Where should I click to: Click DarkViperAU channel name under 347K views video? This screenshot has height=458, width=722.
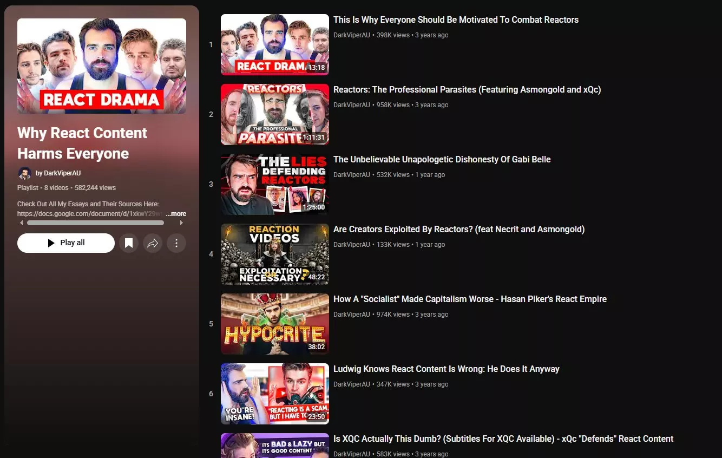(x=352, y=384)
